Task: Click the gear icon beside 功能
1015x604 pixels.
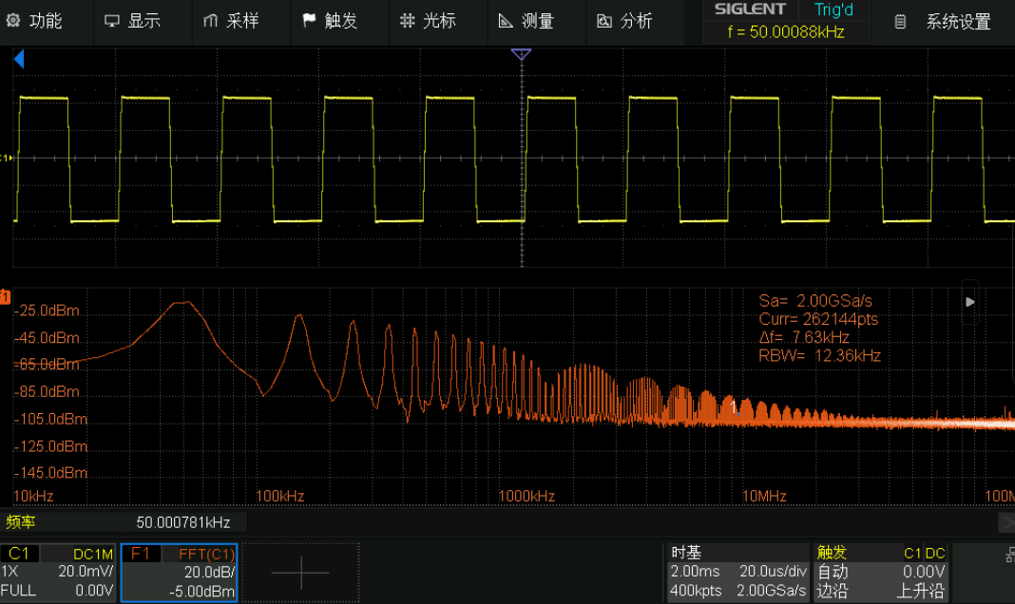Action: click(13, 21)
